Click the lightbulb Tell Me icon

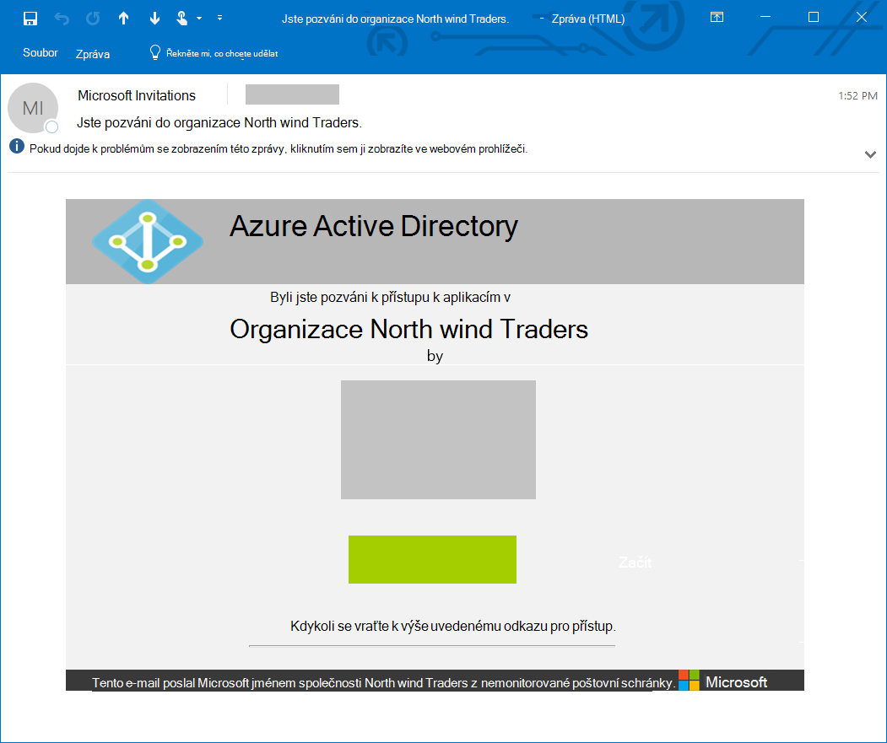click(155, 52)
